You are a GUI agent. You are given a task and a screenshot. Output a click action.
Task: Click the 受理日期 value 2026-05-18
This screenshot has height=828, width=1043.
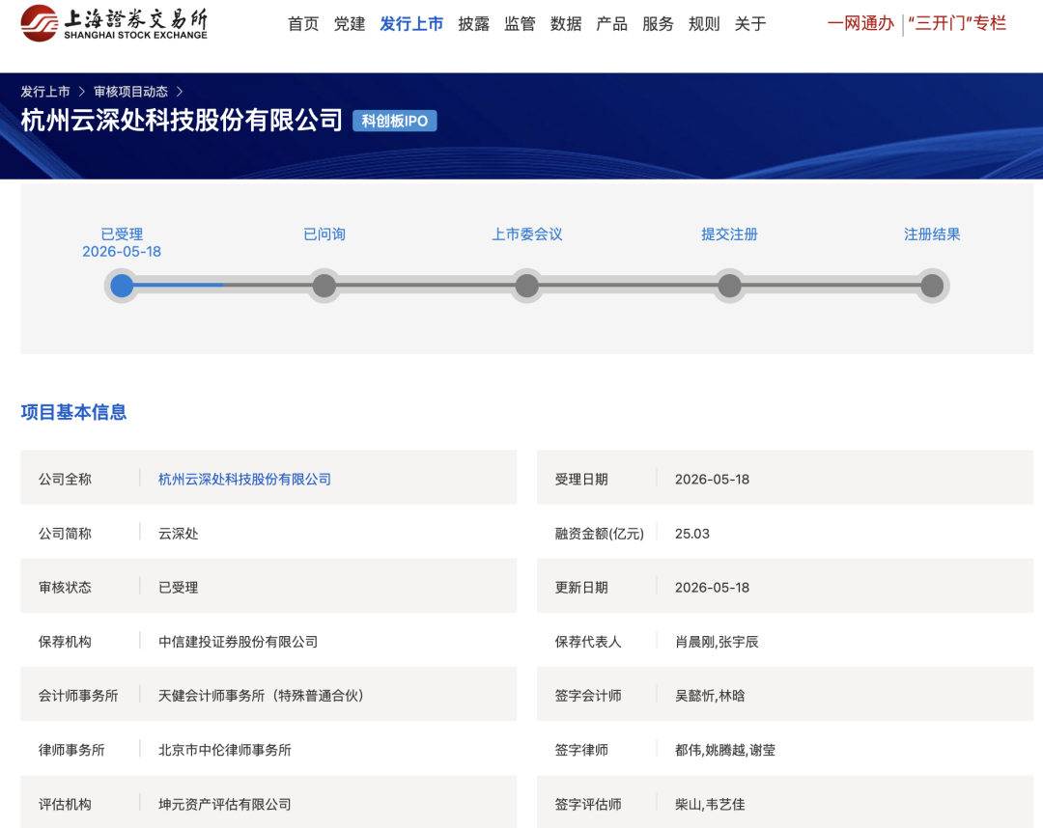(x=713, y=479)
